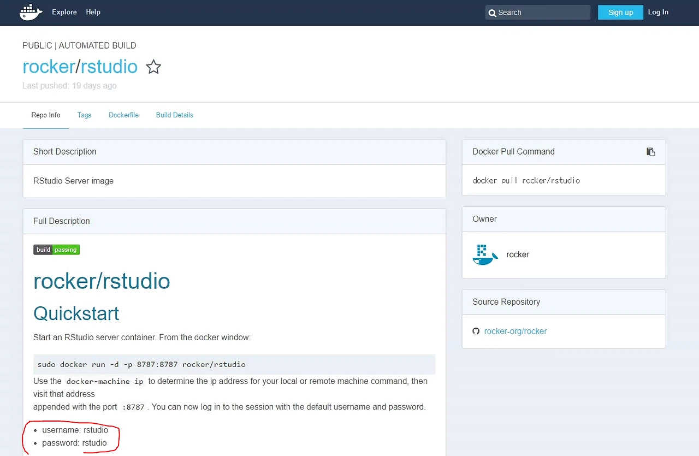Open the rocker namespace link in title
The width and height of the screenshot is (699, 456).
coord(49,67)
